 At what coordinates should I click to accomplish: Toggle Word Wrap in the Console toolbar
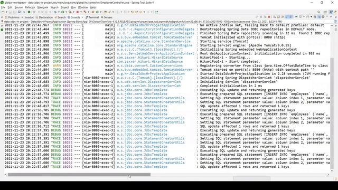(283, 17)
